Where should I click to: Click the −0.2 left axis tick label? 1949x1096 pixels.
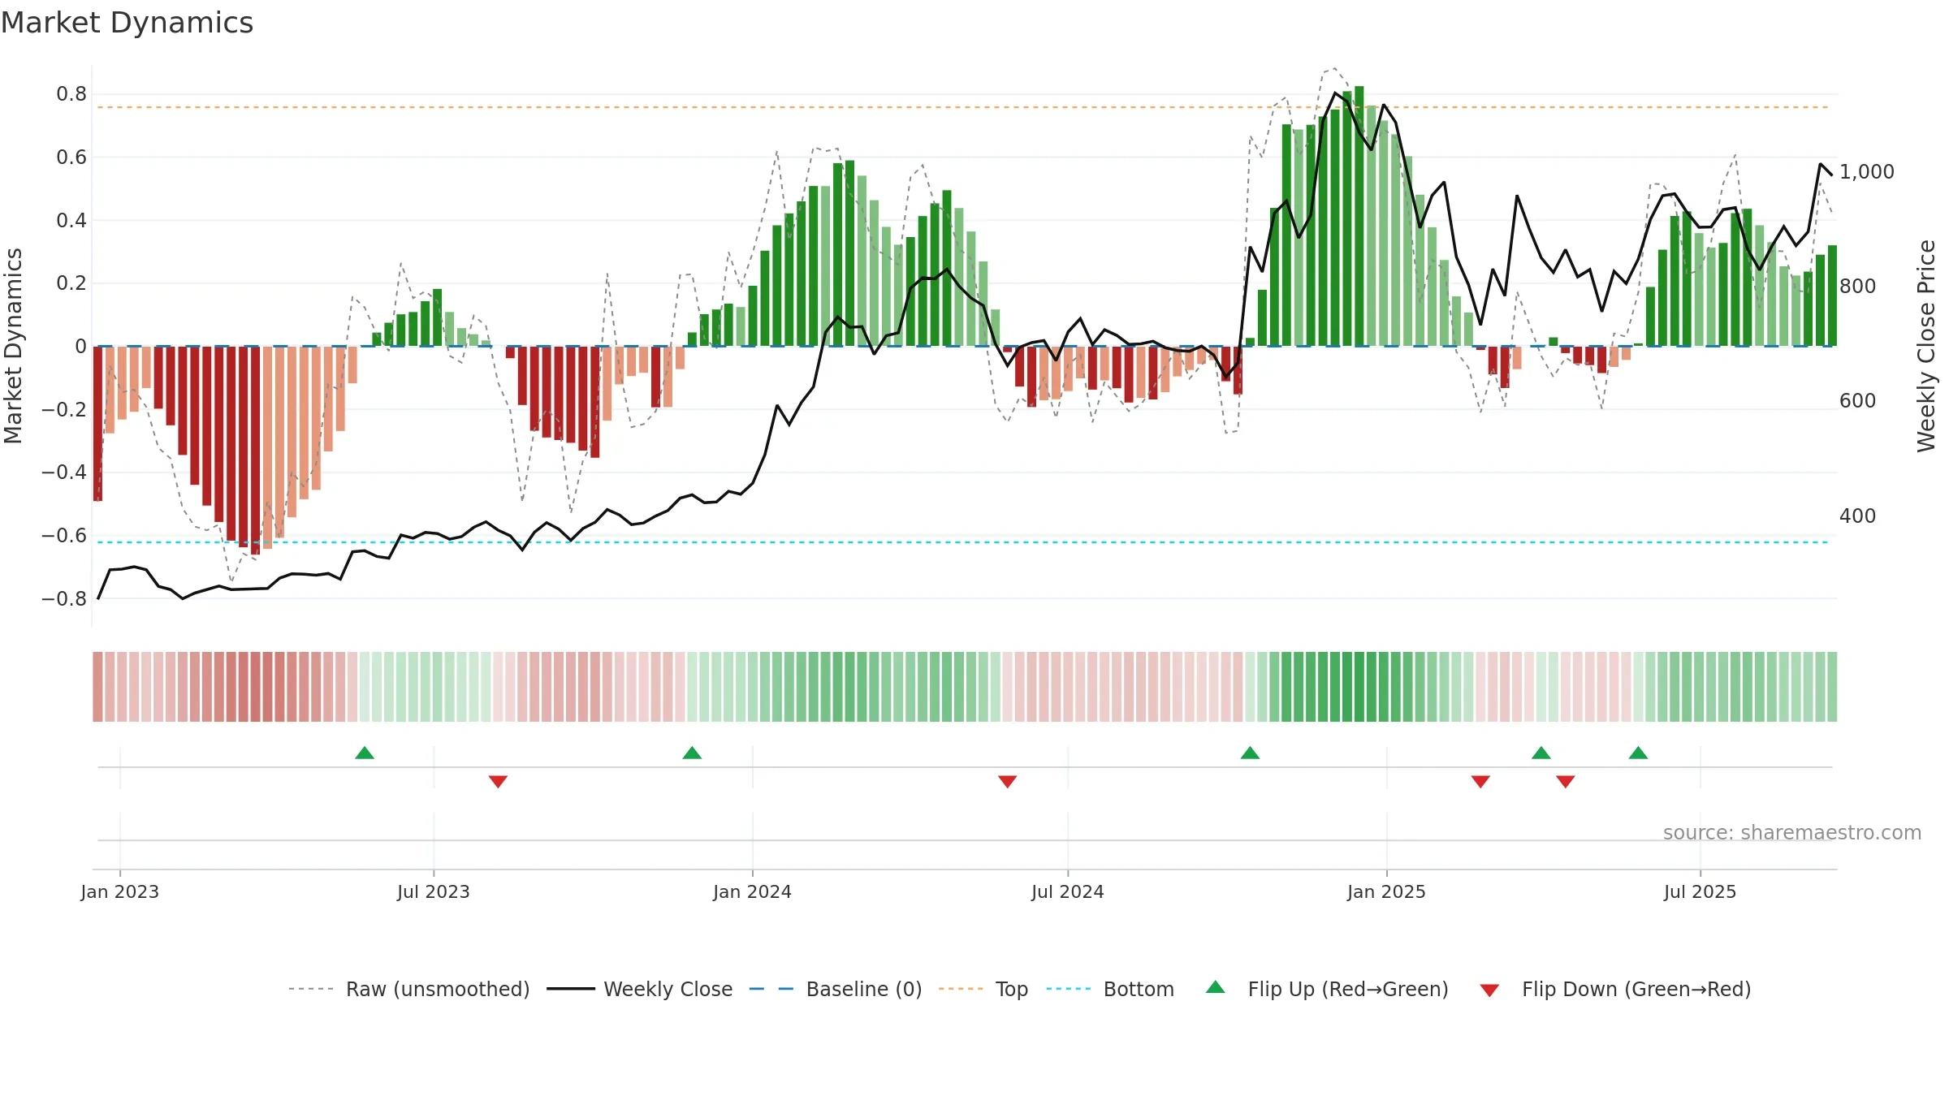(64, 409)
